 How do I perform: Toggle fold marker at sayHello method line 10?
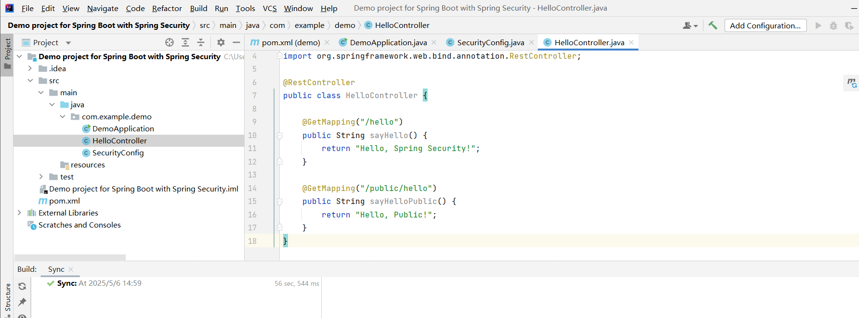pyautogui.click(x=279, y=136)
